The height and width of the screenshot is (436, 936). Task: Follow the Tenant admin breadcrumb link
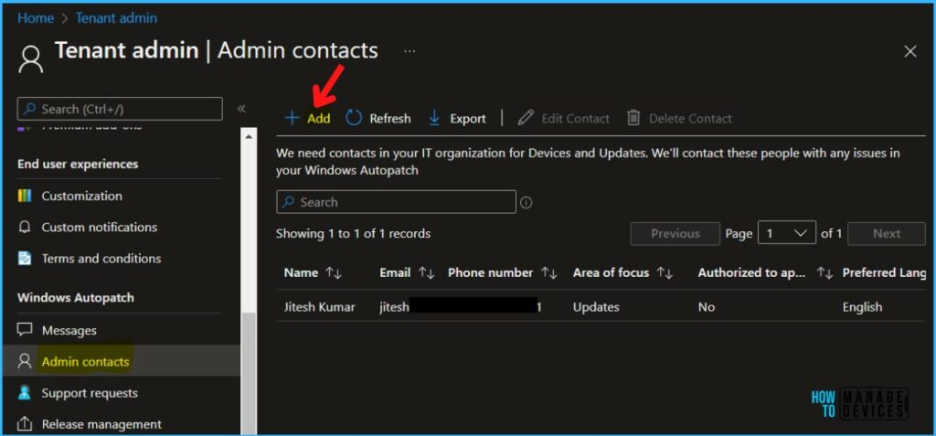[116, 18]
